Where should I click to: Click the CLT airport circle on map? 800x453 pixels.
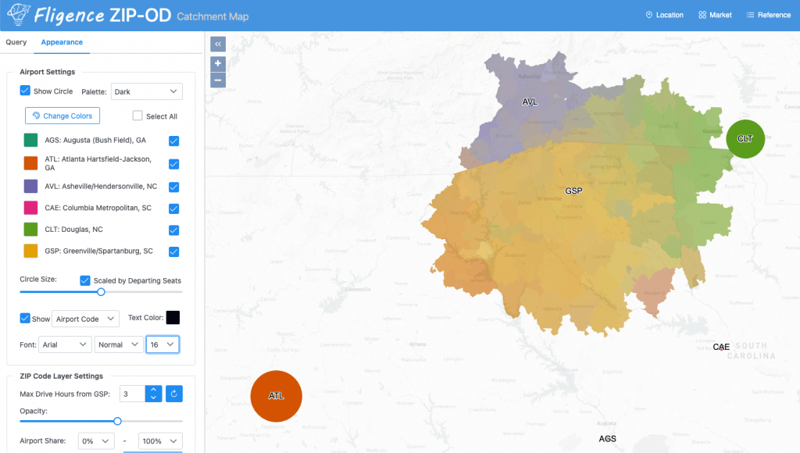point(745,139)
